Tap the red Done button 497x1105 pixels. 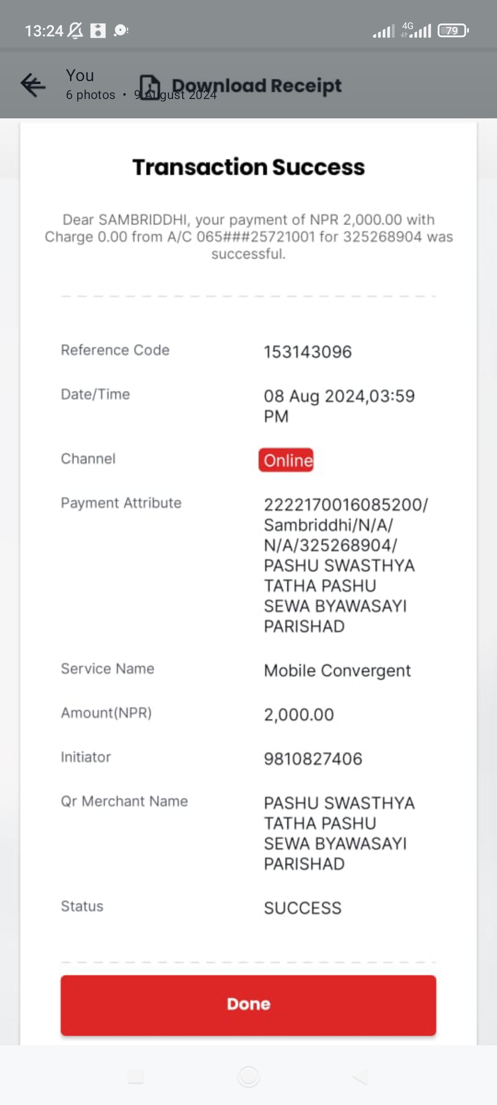(248, 1005)
